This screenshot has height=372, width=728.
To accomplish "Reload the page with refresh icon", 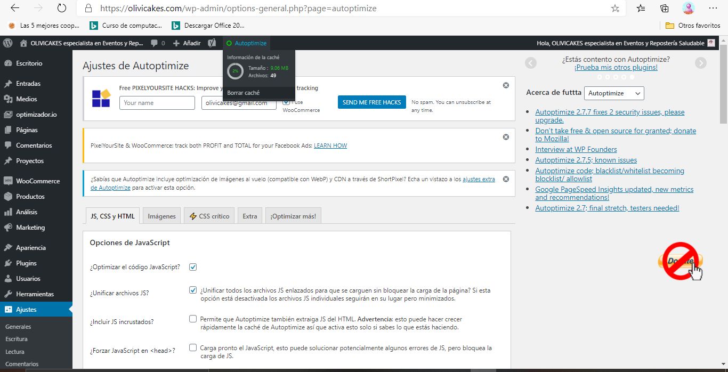I will (x=62, y=9).
